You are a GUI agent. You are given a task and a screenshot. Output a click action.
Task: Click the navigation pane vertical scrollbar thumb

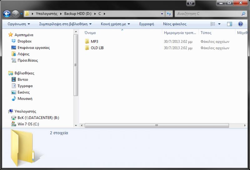(x=76, y=65)
